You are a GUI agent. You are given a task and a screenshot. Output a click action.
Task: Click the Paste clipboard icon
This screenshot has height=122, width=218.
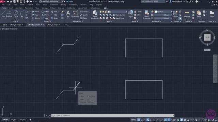(x=199, y=14)
